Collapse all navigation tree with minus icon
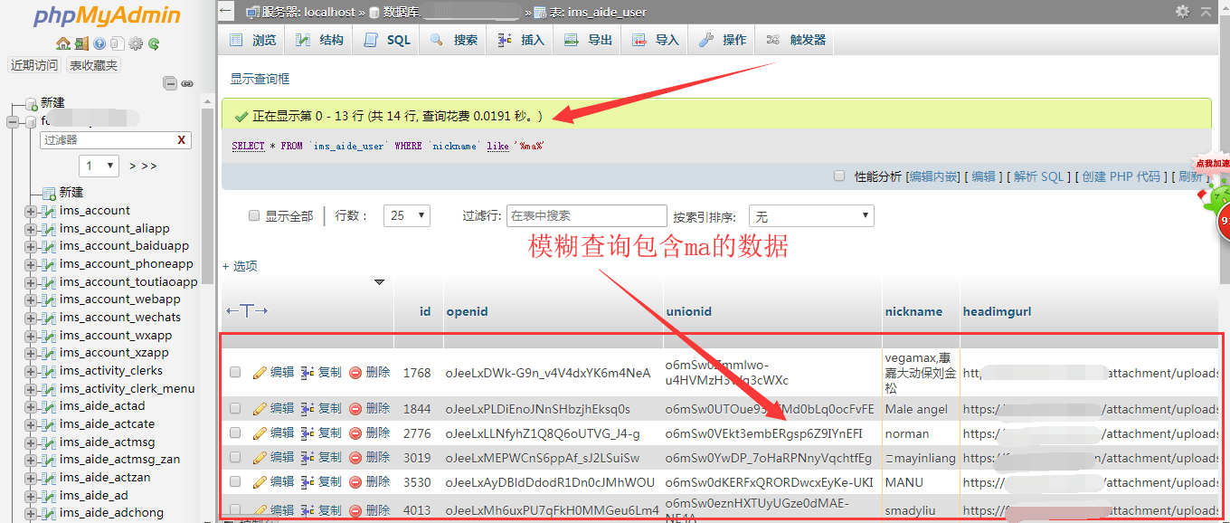Viewport: 1230px width, 523px height. (x=170, y=83)
